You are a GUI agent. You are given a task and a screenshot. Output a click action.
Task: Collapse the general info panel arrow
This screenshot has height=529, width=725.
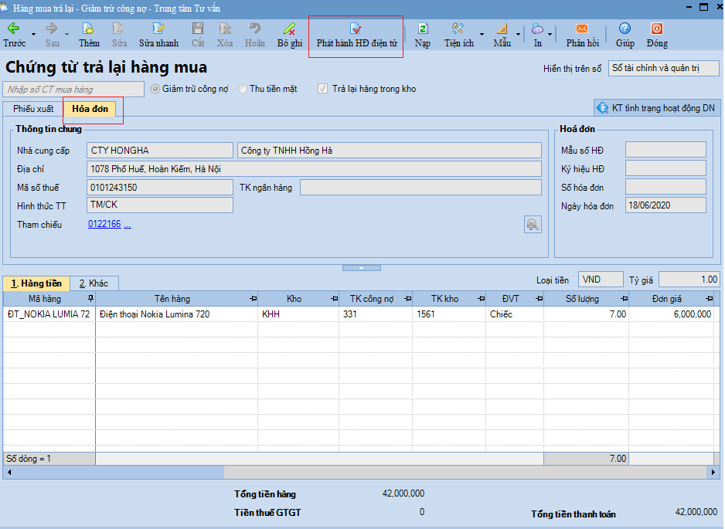pos(362,268)
